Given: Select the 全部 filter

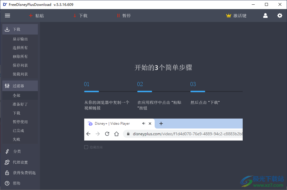Looking at the screenshot, I should pos(20,95).
